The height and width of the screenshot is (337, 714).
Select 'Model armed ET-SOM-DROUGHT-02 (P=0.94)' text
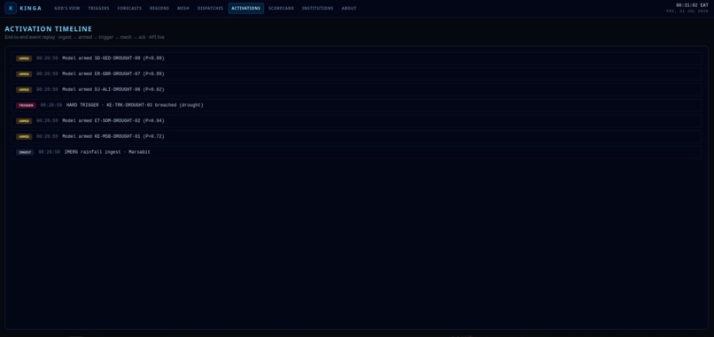113,121
